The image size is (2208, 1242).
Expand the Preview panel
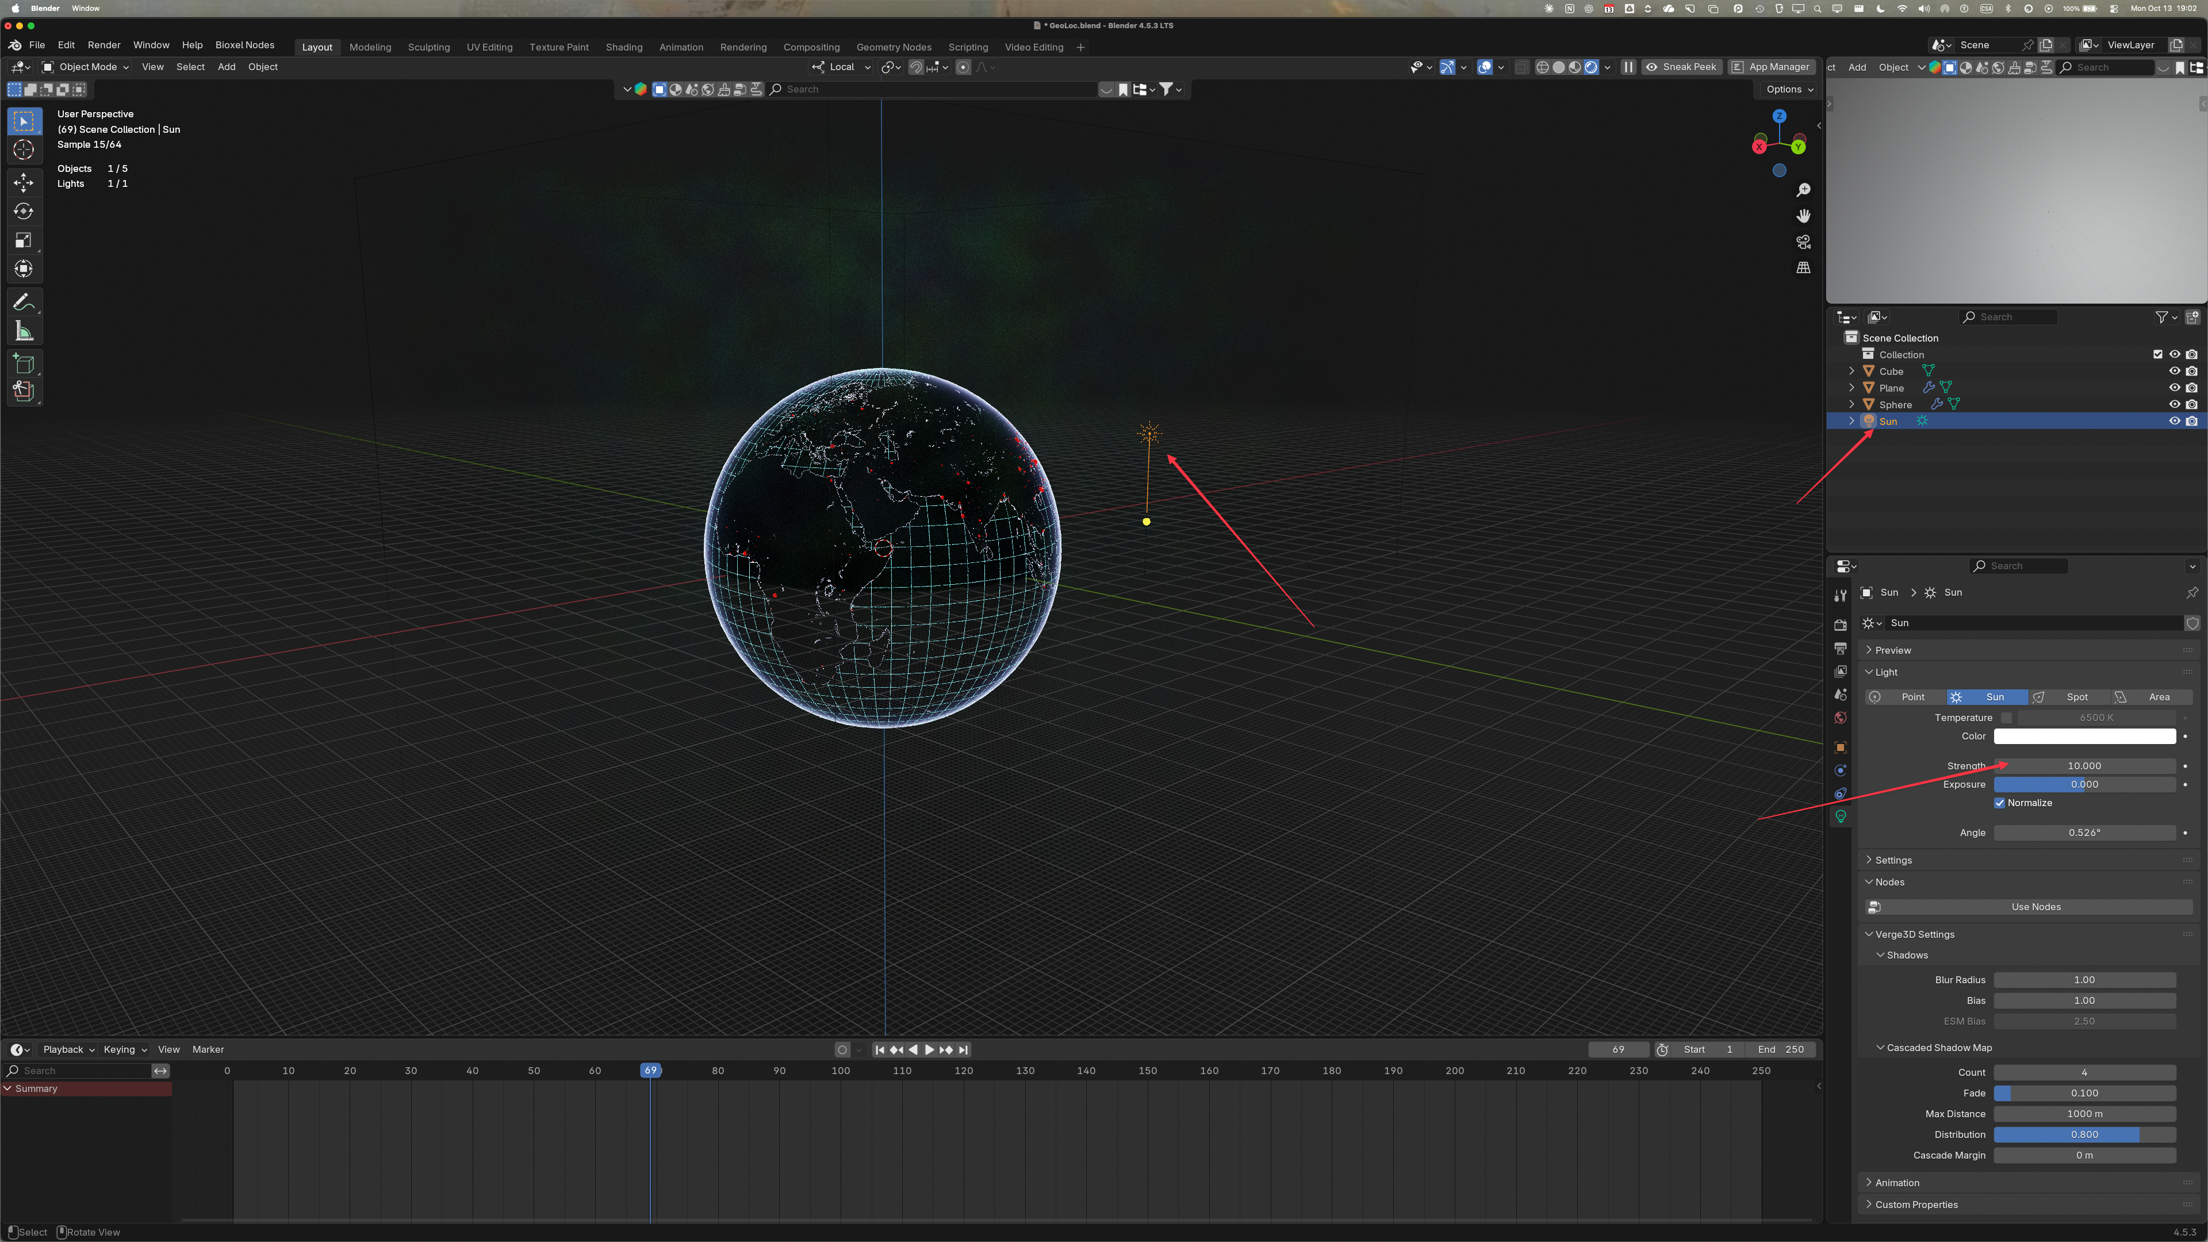(1892, 650)
